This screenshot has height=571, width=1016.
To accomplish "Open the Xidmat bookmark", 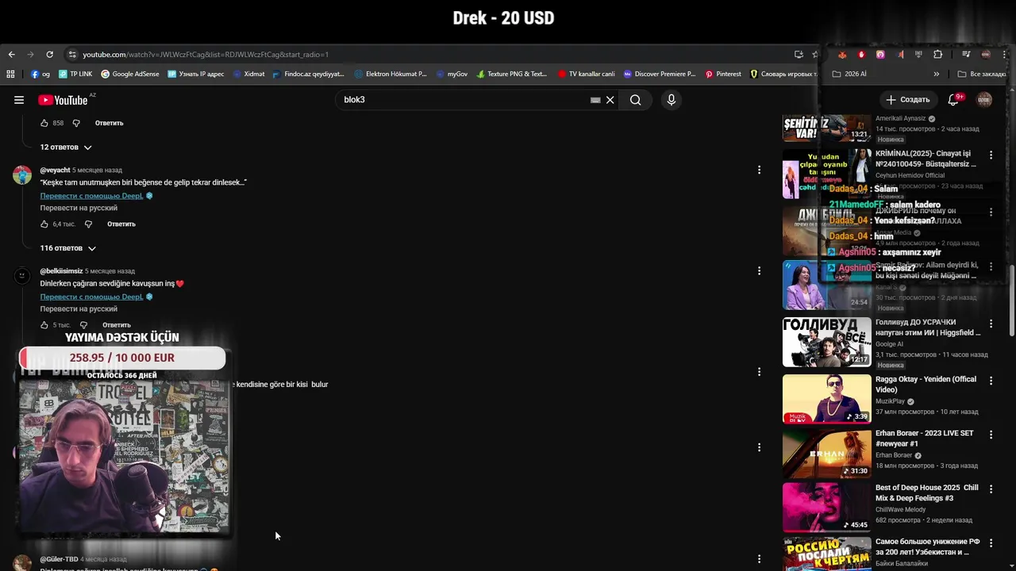I will 248,74.
